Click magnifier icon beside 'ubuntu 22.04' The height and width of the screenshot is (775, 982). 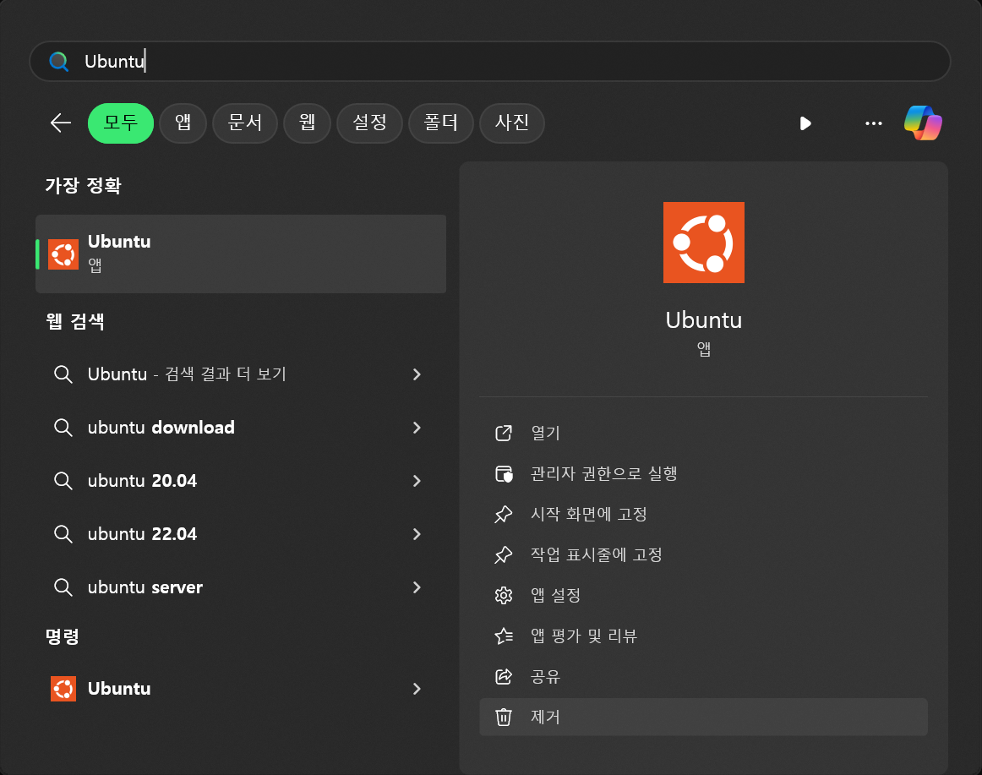[x=63, y=534]
